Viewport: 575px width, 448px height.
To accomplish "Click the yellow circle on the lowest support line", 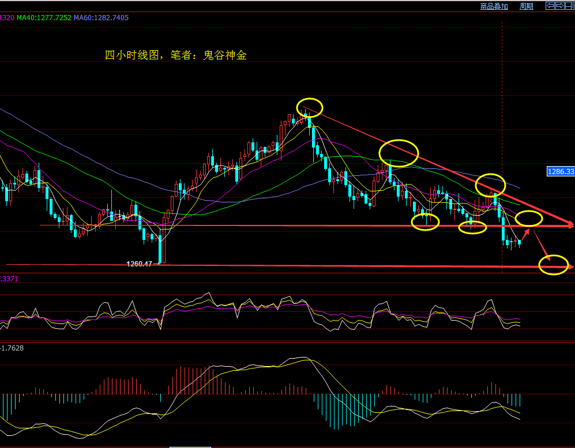I will [553, 265].
